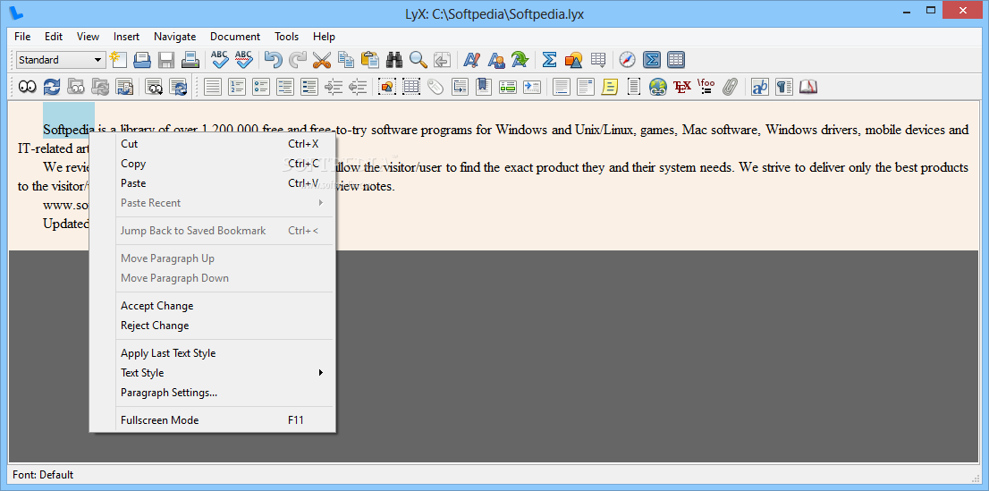Open view other formats dropdown
Viewport: 989px width, 491px height.
[155, 87]
